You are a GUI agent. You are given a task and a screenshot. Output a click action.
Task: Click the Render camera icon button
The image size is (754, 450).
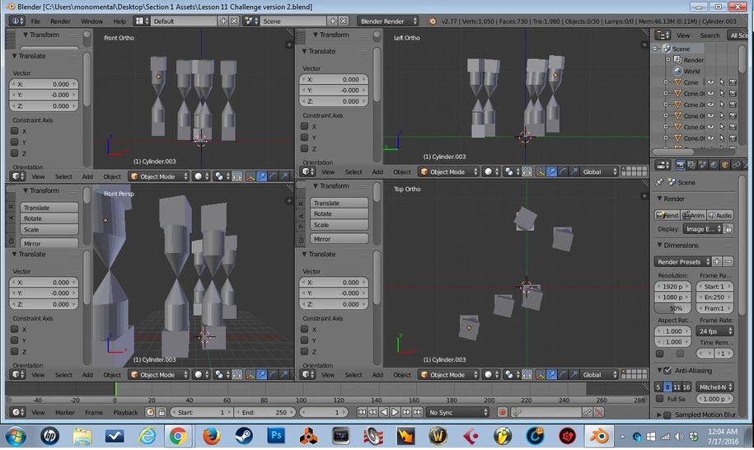click(668, 215)
